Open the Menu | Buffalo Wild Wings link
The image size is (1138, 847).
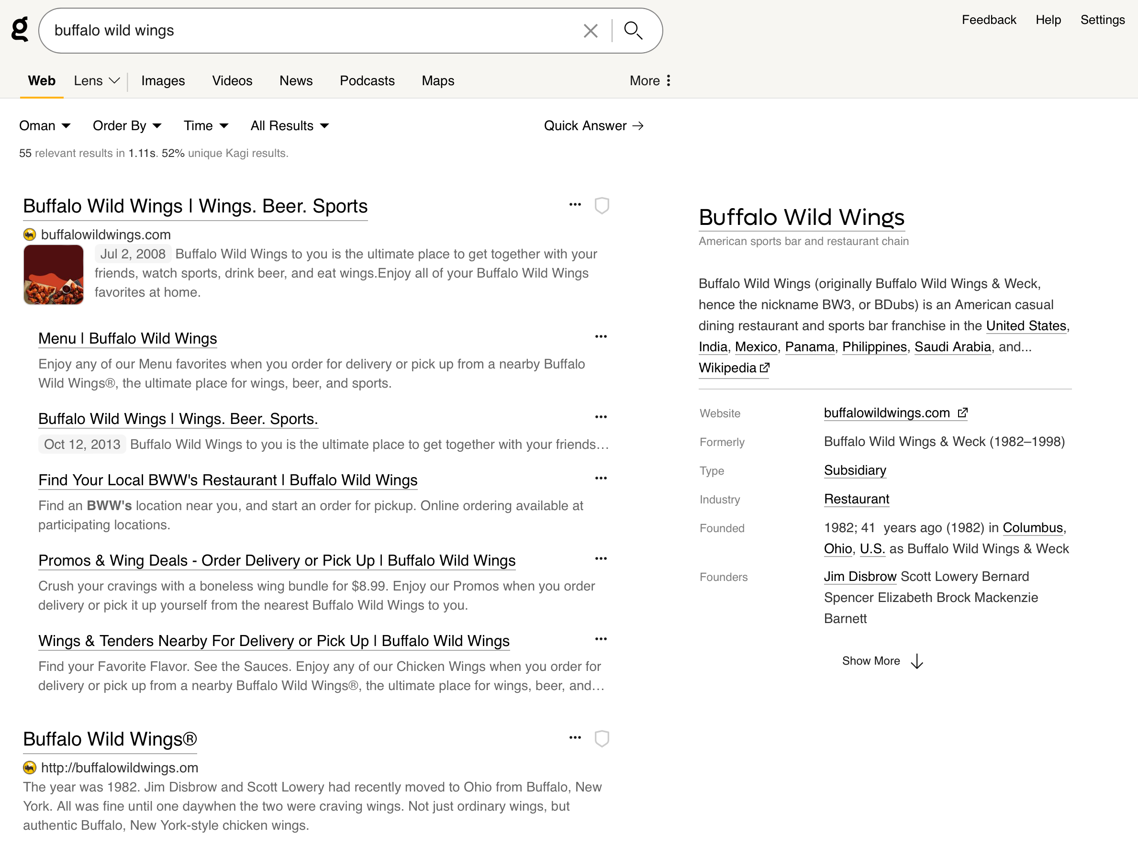click(x=128, y=338)
